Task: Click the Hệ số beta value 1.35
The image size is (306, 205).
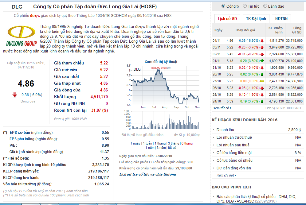Action: click(x=105, y=158)
